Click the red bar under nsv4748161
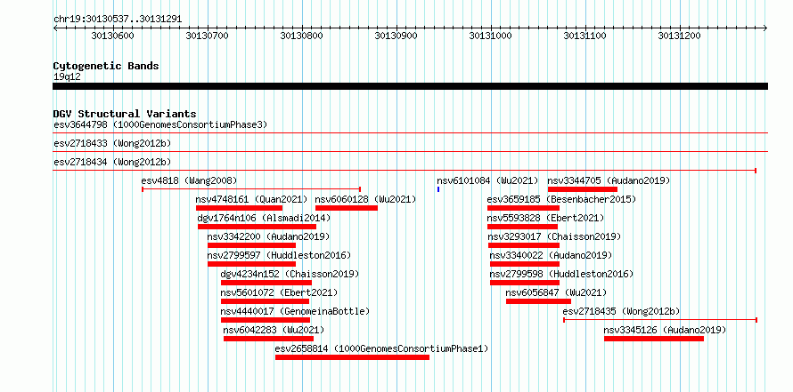Screen dimensions: 793x392 tap(239, 208)
